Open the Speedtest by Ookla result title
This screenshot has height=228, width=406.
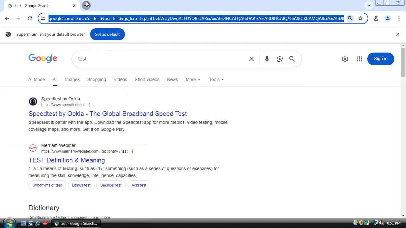(x=108, y=114)
